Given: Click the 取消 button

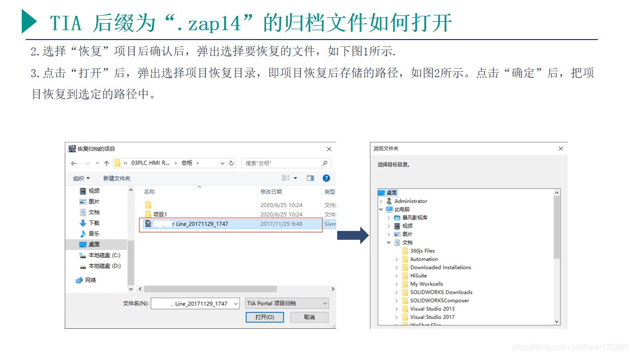Looking at the screenshot, I should (310, 317).
